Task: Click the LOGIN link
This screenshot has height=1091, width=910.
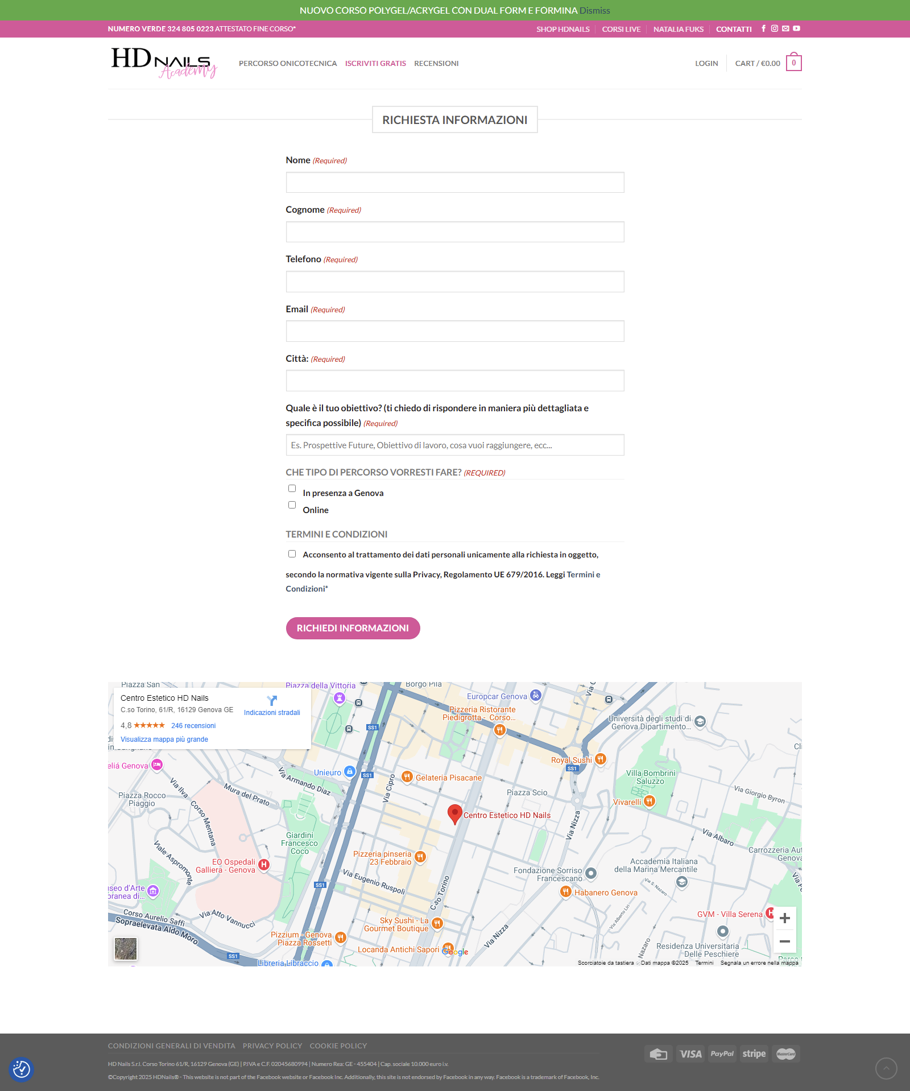Action: [706, 63]
